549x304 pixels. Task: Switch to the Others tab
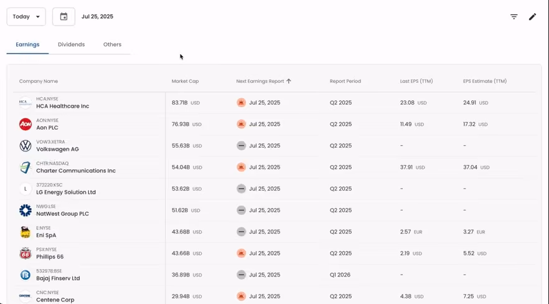112,44
